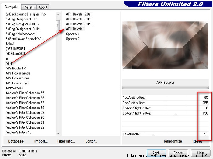The width and height of the screenshot is (213, 159).
Task: Adjust the Bottom/Right hi-lites slider
Action: coord(165,113)
